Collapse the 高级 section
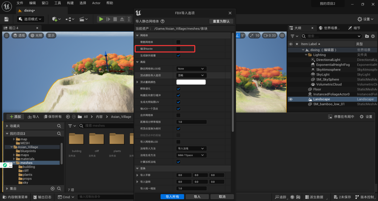Image resolution: width=378 pixels, height=201 pixels. 137,62
